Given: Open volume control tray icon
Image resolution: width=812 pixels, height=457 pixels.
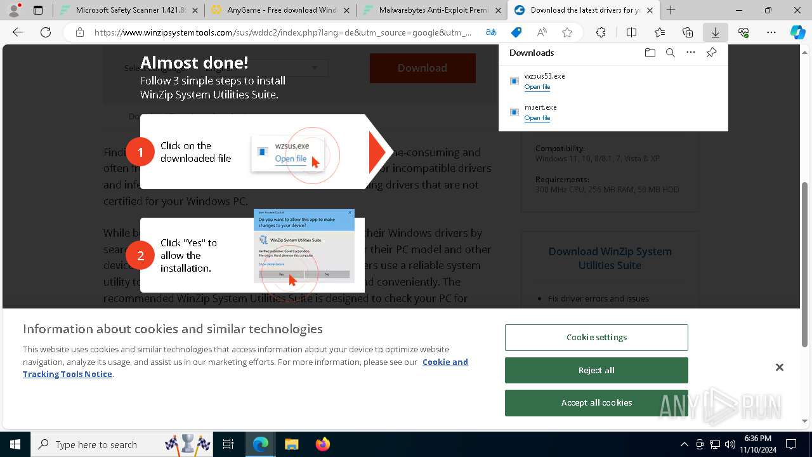Looking at the screenshot, I should [730, 444].
